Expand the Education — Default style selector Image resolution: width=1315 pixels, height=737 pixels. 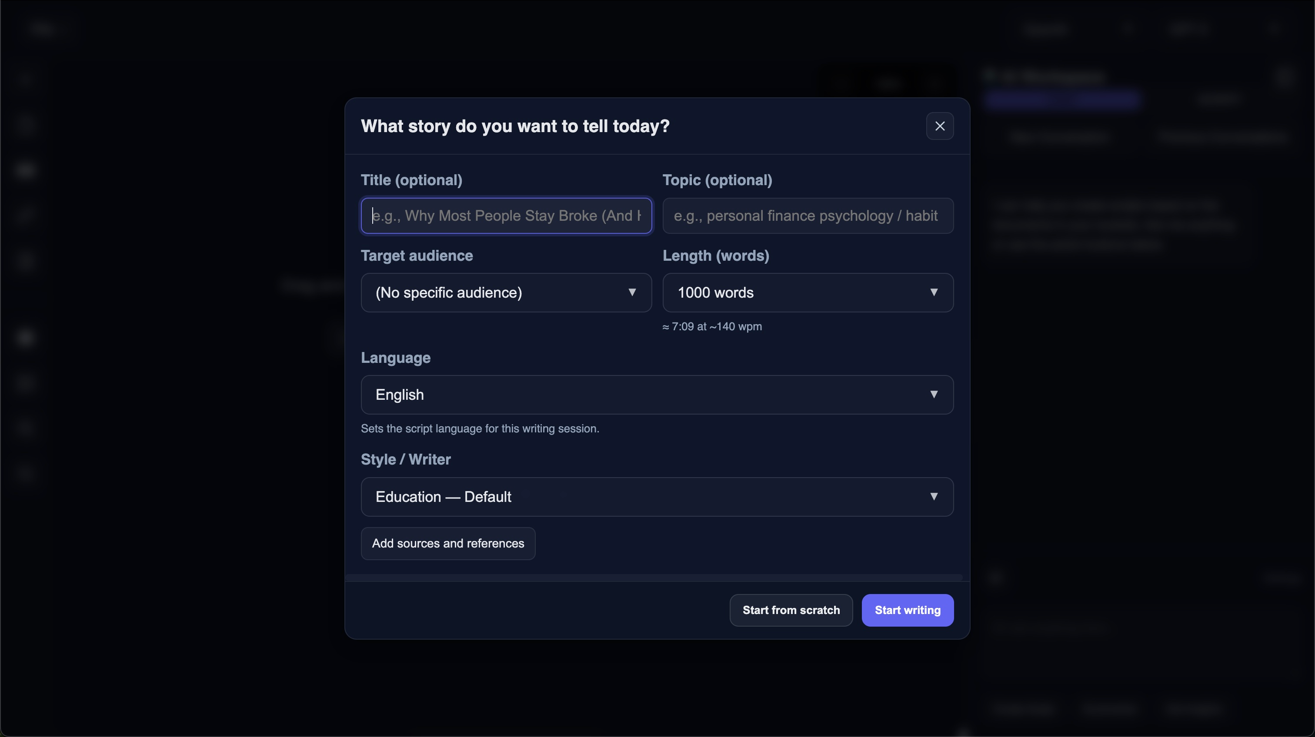point(656,496)
